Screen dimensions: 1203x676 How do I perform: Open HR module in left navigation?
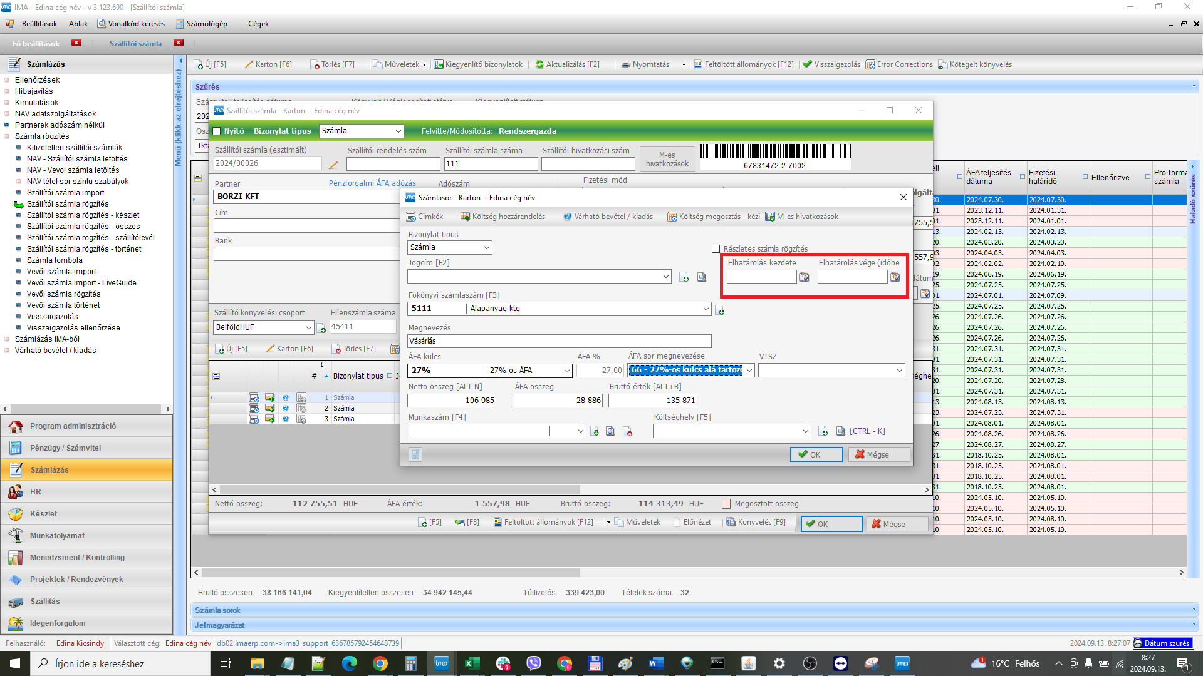86,492
